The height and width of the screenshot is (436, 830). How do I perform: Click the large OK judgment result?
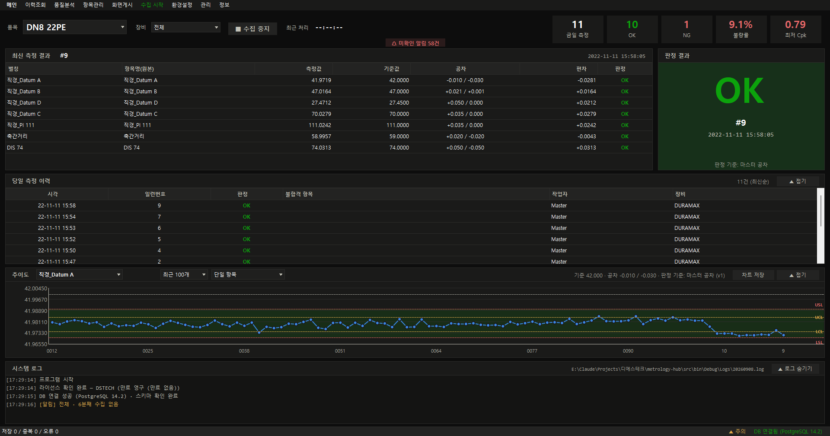coord(740,91)
